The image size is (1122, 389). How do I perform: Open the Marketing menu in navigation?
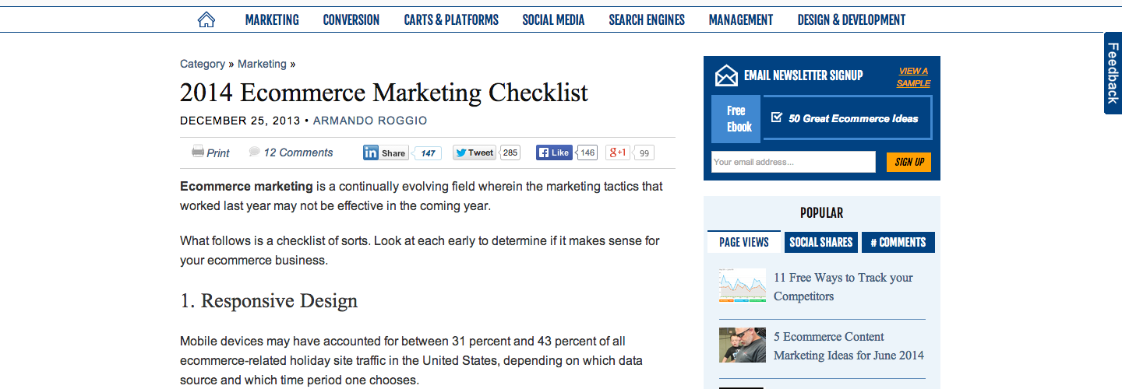272,19
